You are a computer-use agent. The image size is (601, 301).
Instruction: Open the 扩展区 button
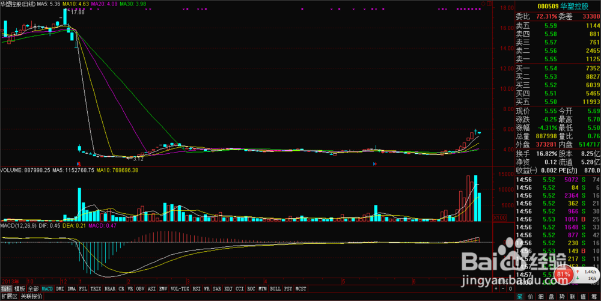[10, 296]
